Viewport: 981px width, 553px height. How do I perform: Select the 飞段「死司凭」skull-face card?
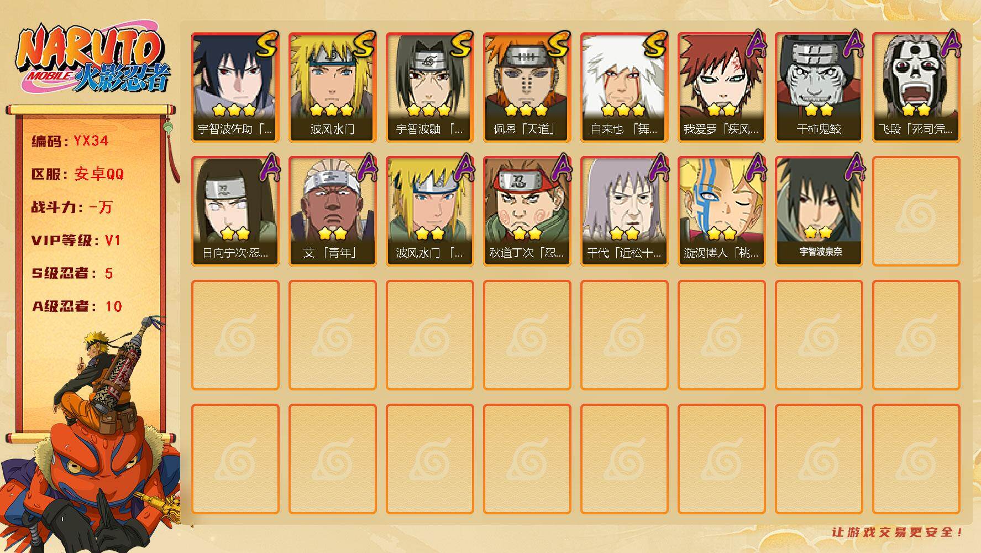[916, 87]
